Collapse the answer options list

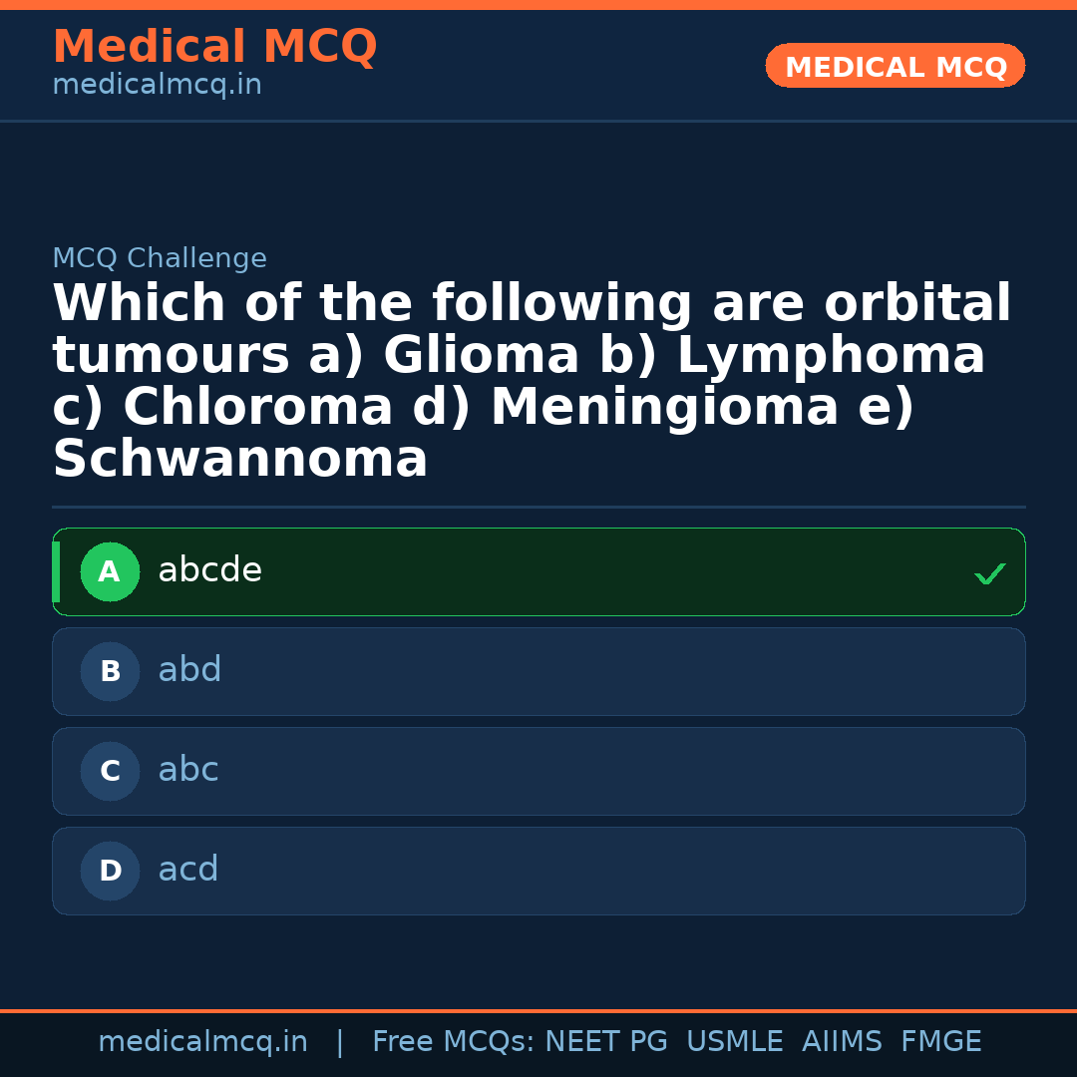(538, 721)
